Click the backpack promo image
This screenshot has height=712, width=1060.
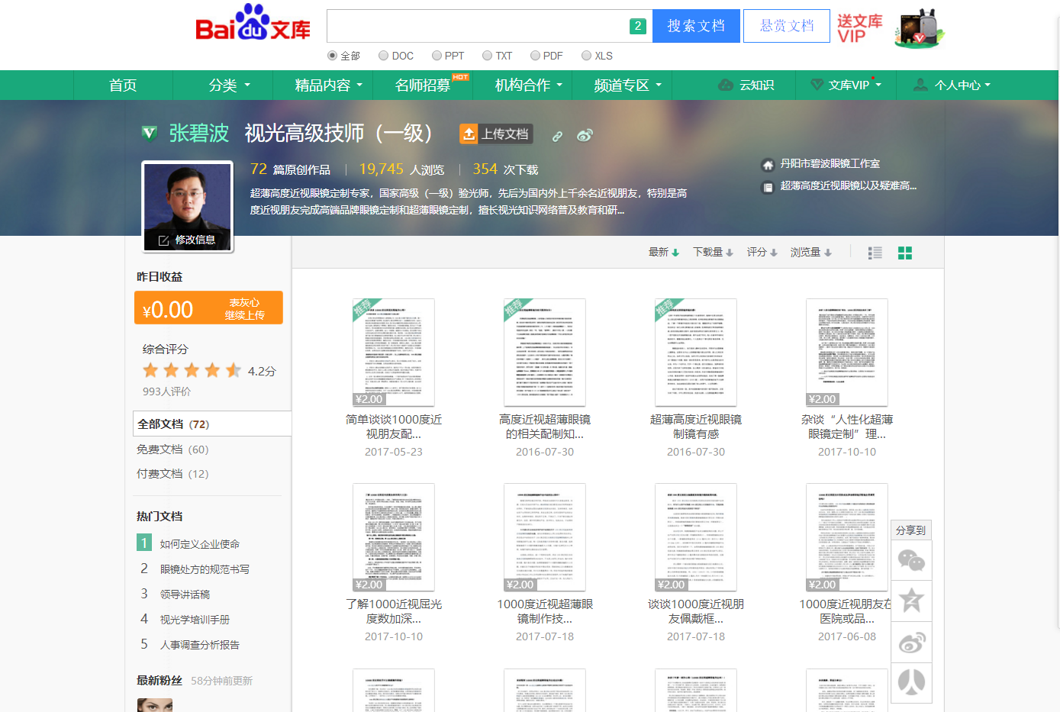[919, 28]
